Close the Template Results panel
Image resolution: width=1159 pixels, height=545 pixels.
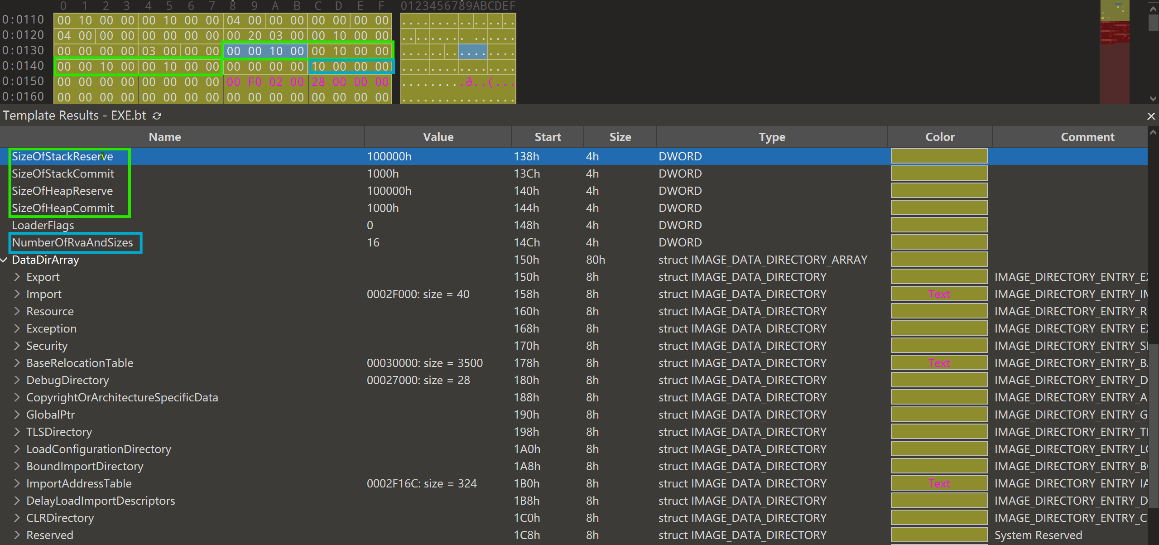pyautogui.click(x=1151, y=116)
